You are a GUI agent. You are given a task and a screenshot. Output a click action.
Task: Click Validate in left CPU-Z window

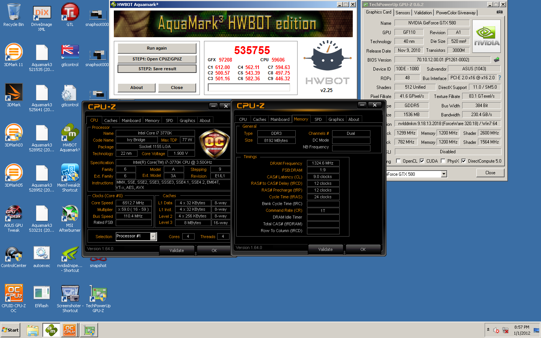[x=177, y=250]
